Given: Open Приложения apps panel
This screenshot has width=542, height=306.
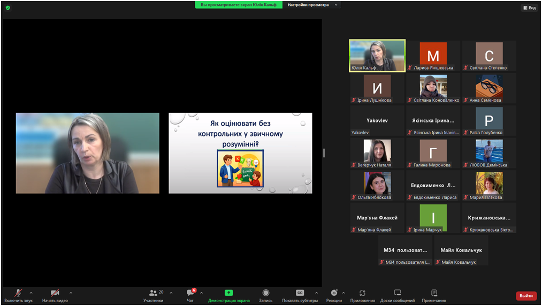Looking at the screenshot, I should coord(362,295).
